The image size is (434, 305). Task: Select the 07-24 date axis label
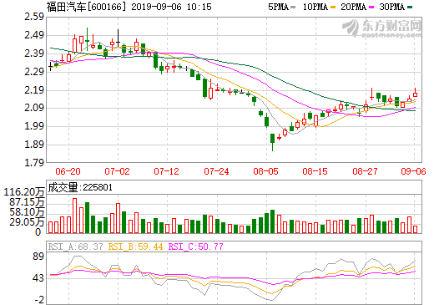(x=216, y=171)
